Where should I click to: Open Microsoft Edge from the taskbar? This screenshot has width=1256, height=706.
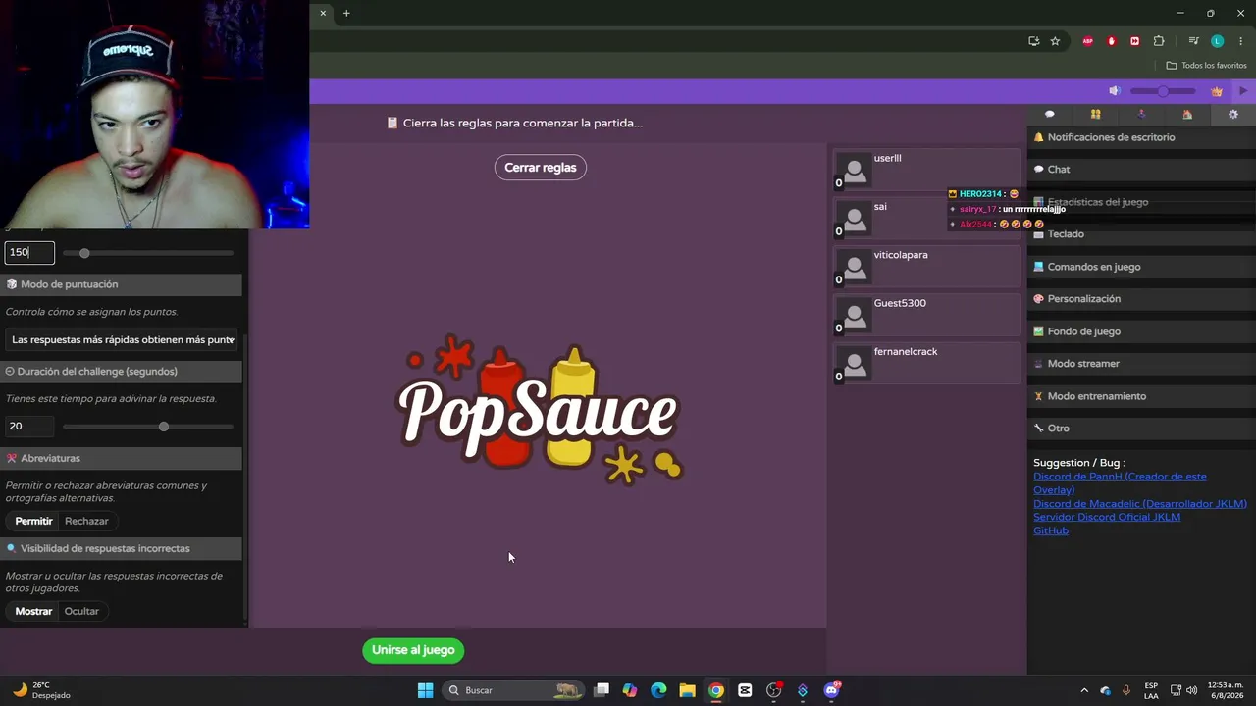658,690
